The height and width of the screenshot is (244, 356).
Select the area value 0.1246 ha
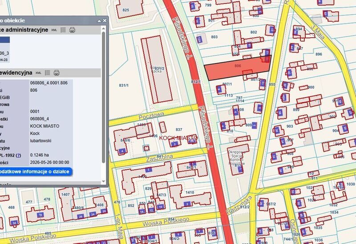40,155
